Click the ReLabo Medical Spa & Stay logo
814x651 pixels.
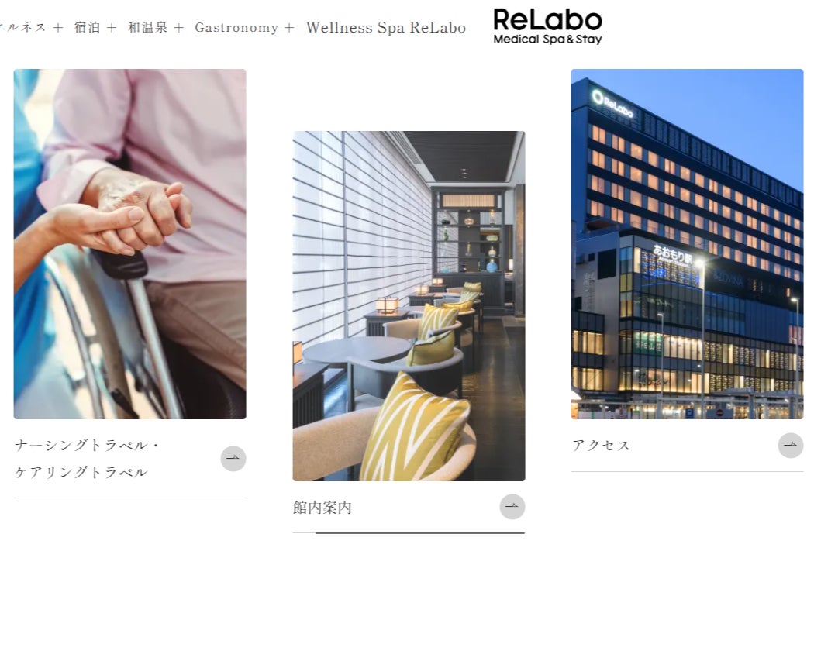[x=547, y=26]
